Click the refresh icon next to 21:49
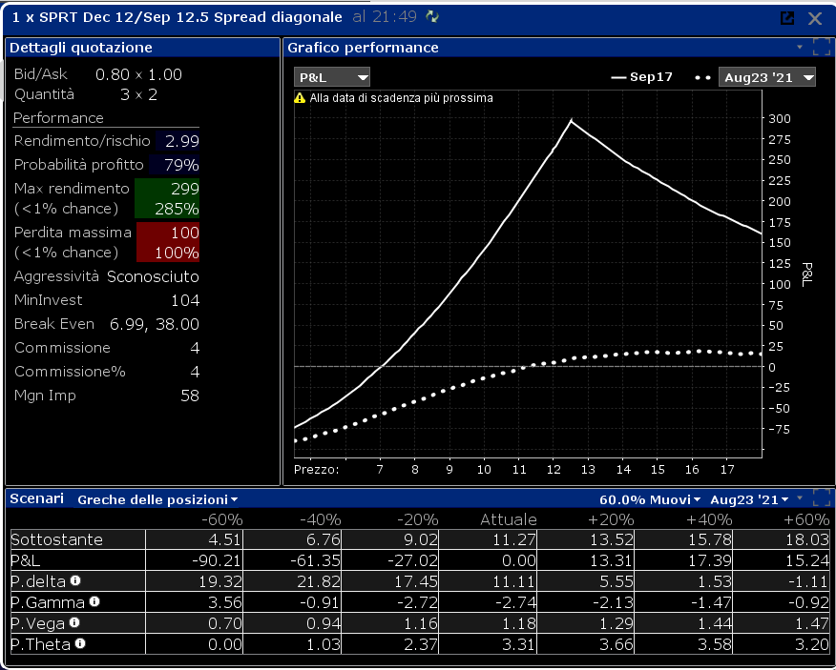836x670 pixels. 432,17
